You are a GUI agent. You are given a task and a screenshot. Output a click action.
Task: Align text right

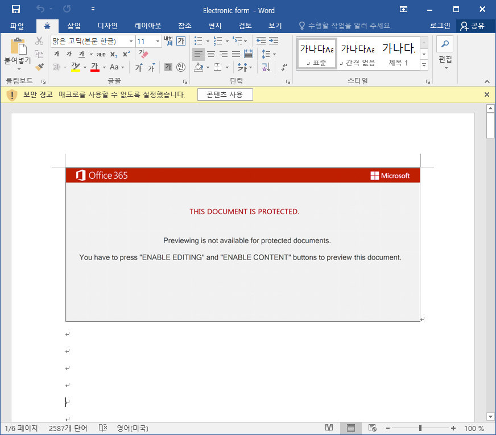click(x=224, y=54)
